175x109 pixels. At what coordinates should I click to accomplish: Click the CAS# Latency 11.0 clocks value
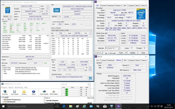127,81
